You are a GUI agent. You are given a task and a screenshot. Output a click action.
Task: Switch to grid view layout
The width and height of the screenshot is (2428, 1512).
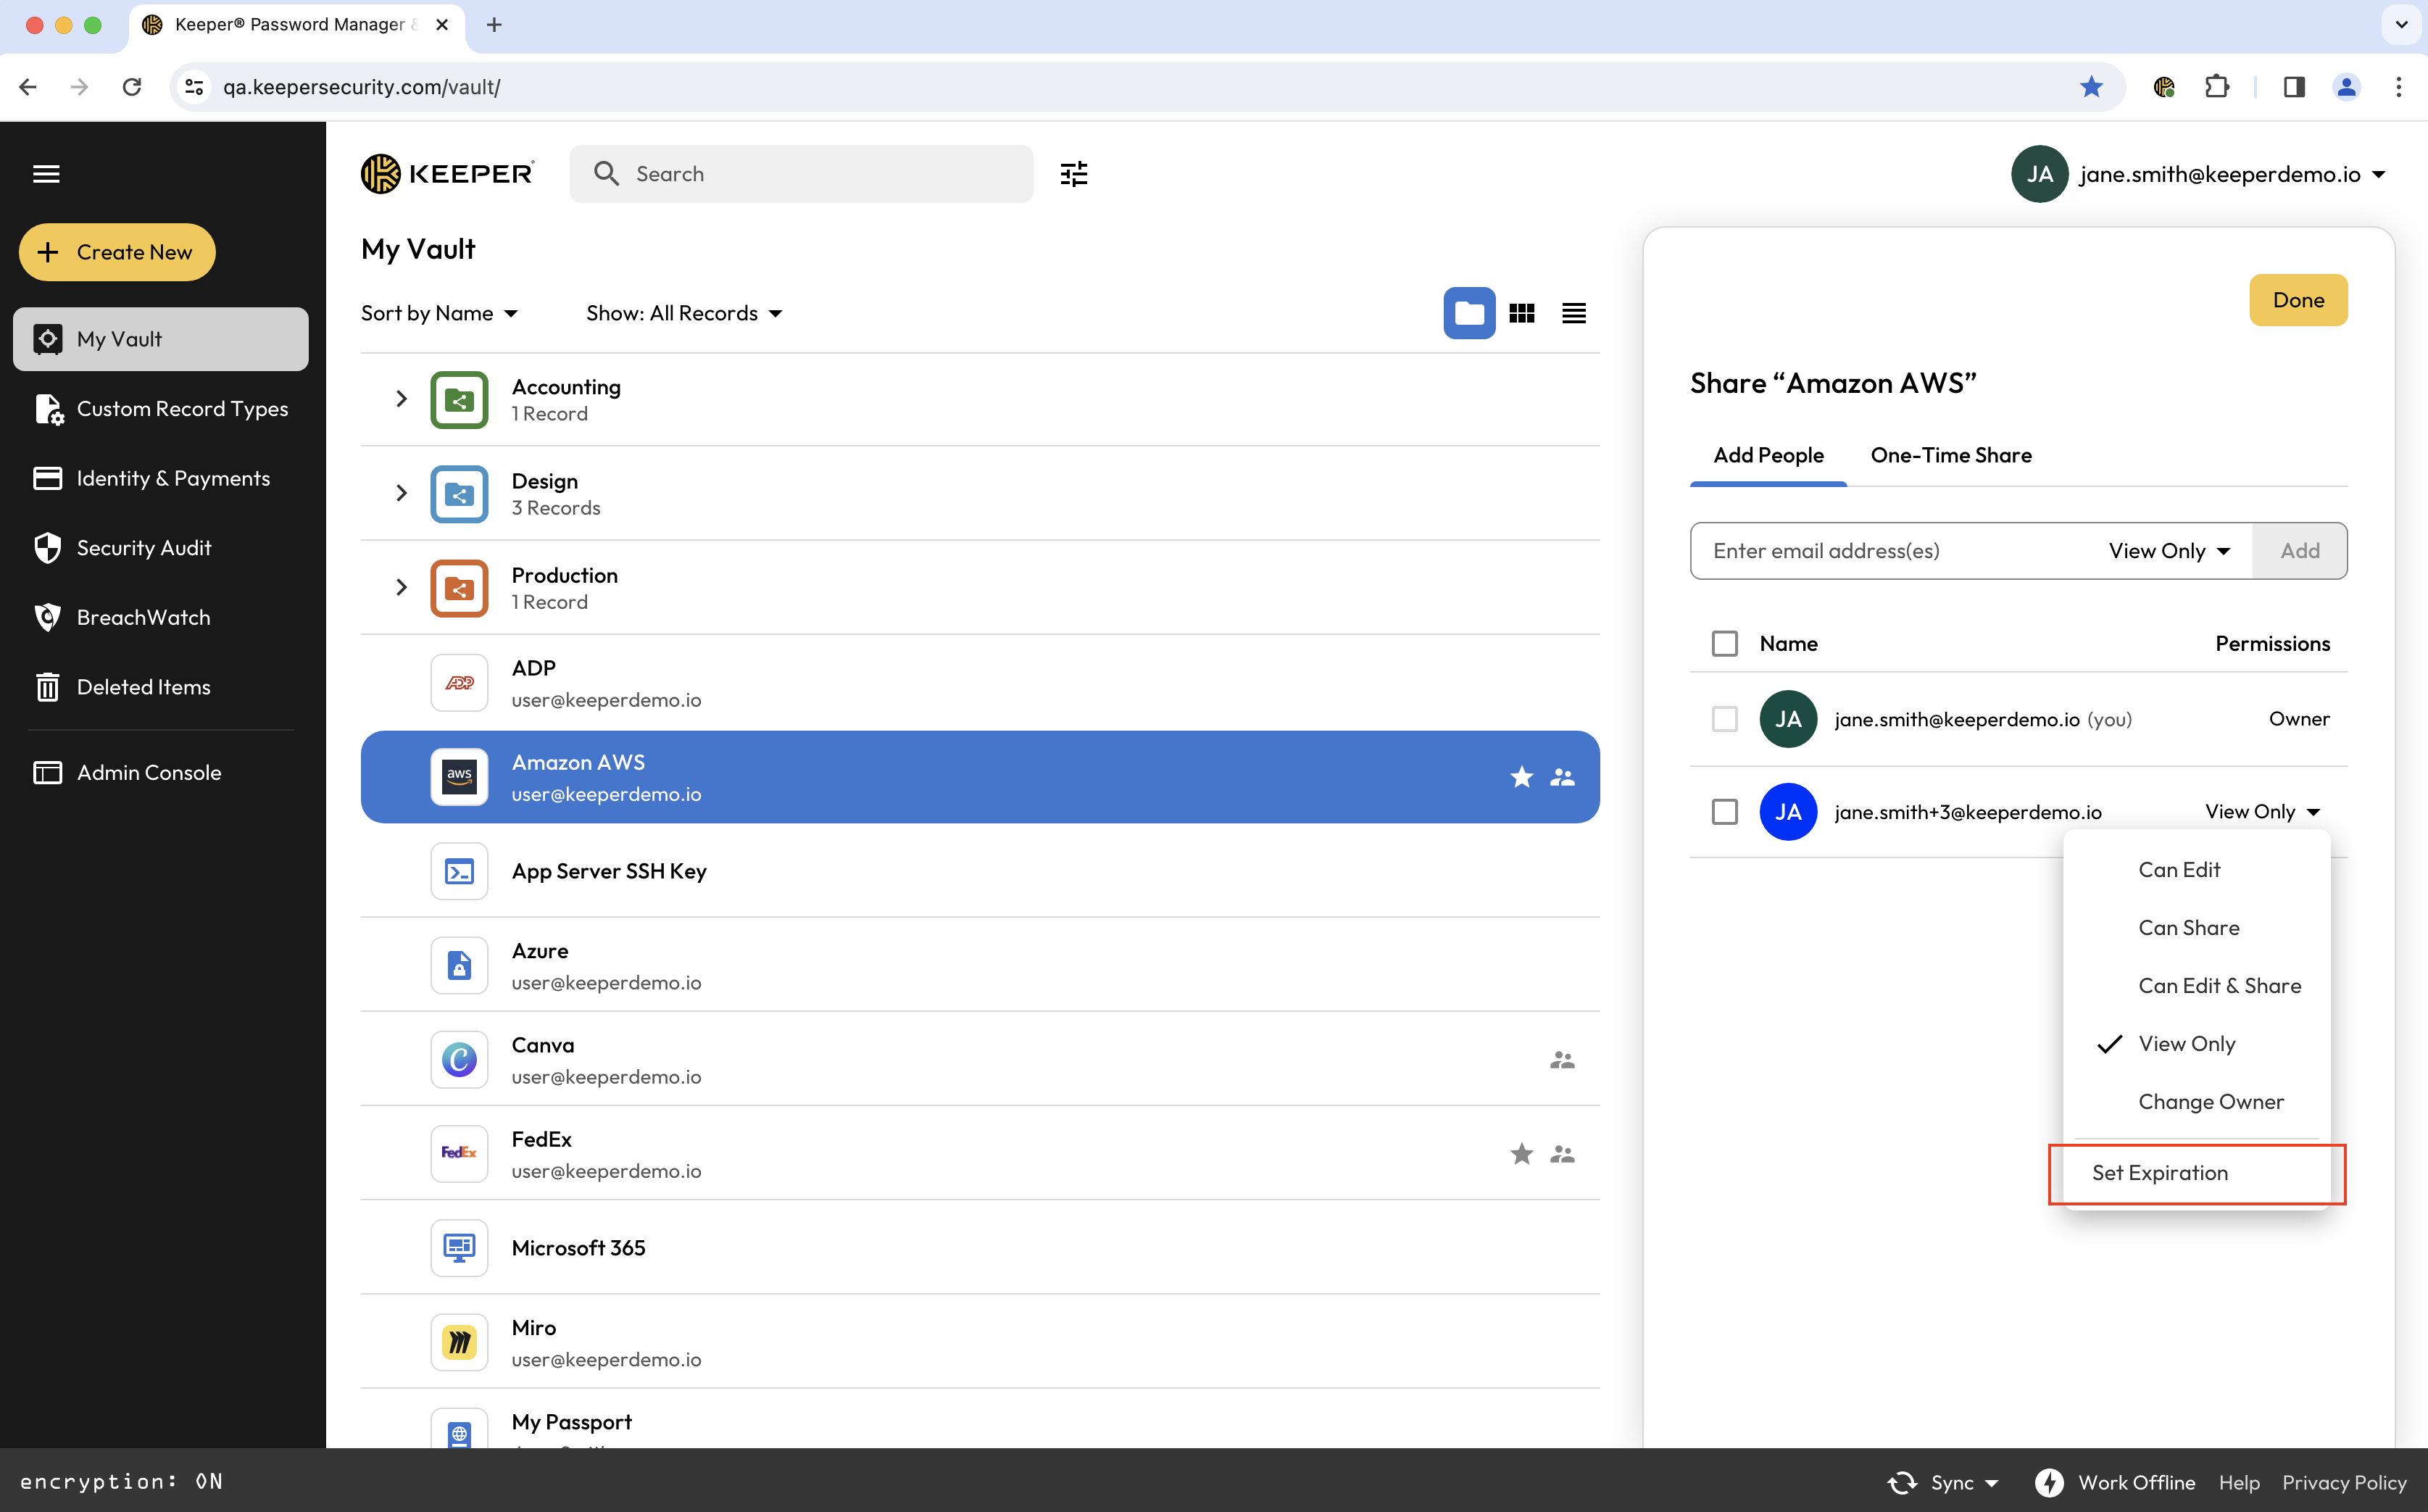1521,314
